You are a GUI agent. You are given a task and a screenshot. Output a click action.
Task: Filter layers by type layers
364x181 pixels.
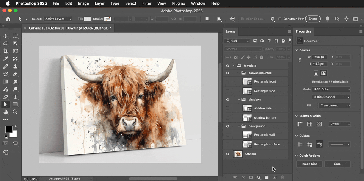(x=269, y=41)
